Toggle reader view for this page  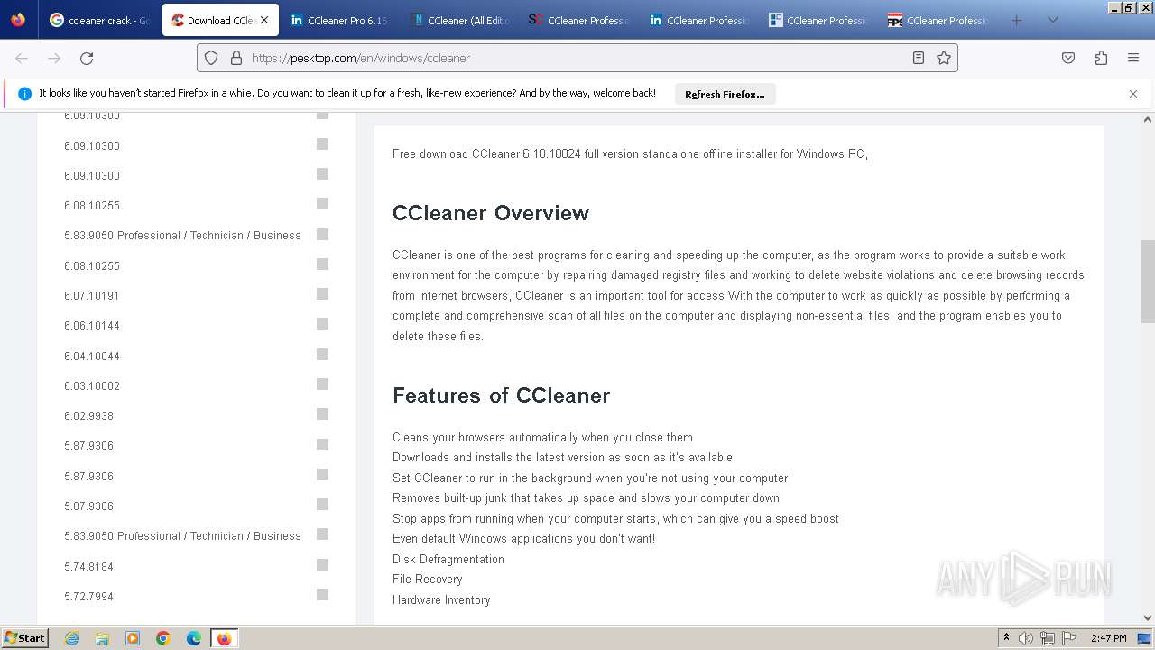pyautogui.click(x=918, y=58)
